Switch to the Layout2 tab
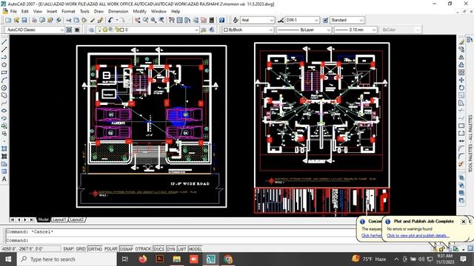The height and width of the screenshot is (266, 474). pos(77,220)
